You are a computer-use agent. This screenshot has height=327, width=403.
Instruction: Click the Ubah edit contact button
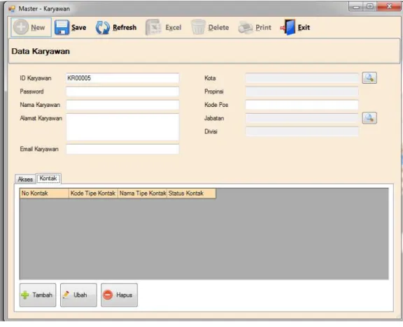(x=78, y=295)
